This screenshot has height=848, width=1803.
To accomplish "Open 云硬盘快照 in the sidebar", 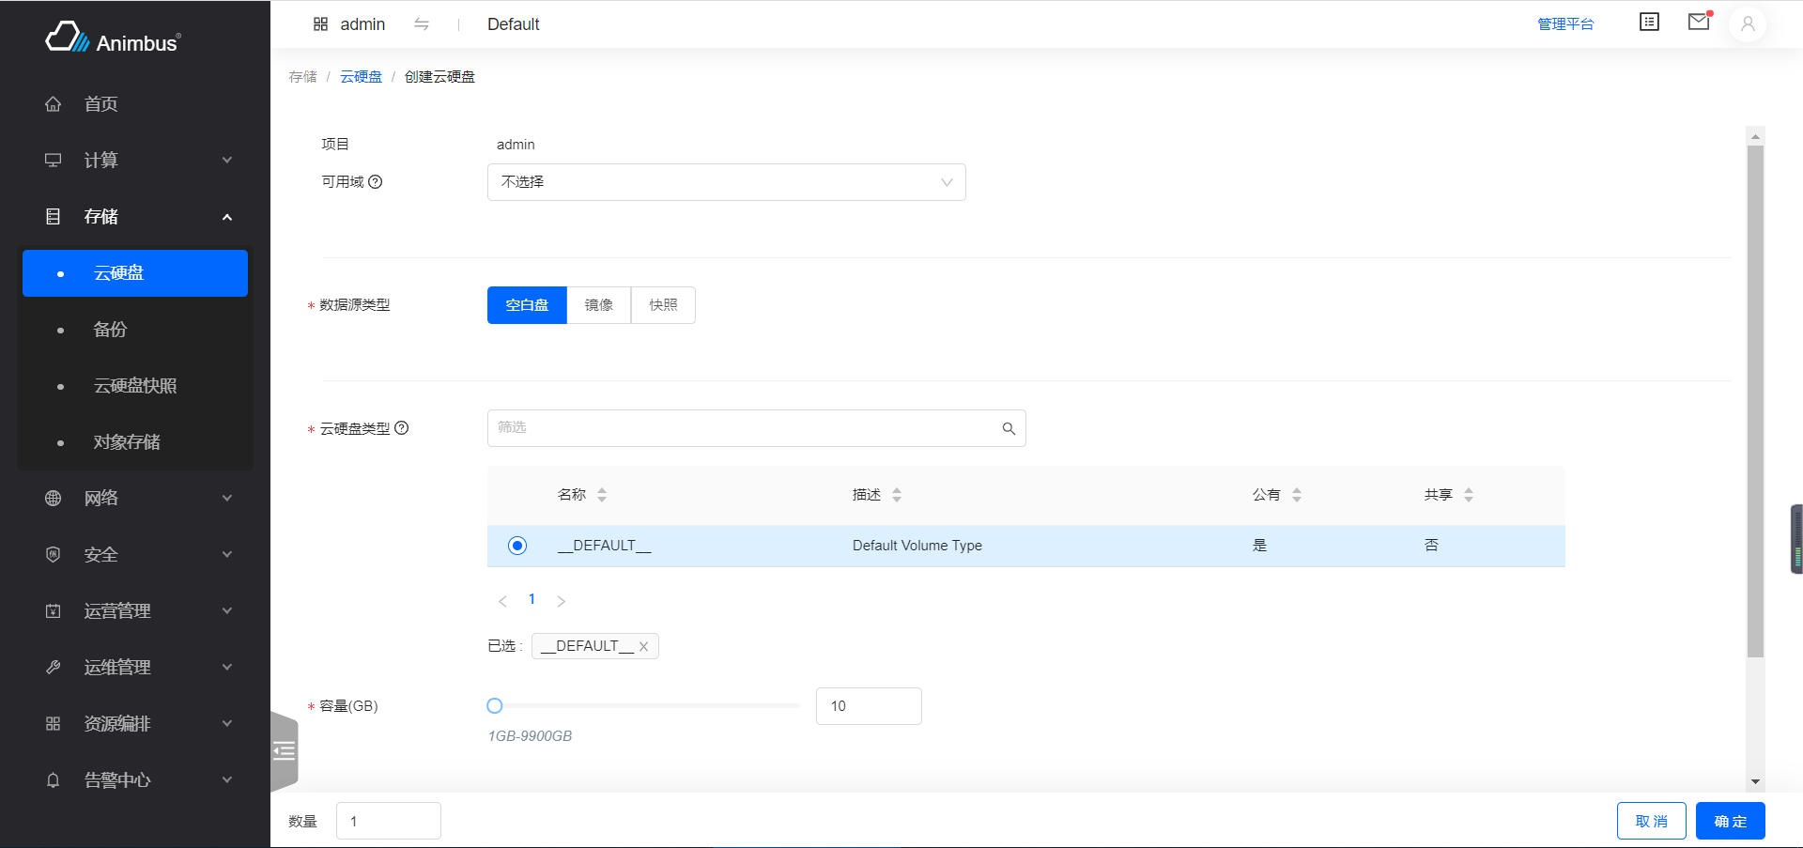I will tap(135, 386).
